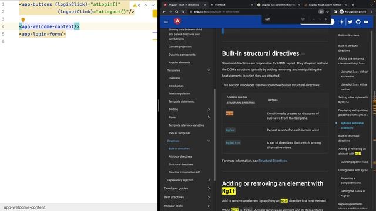Viewport: 376px width, 211px height.
Task: Open the browser side panel icon
Action: [x=335, y=12]
